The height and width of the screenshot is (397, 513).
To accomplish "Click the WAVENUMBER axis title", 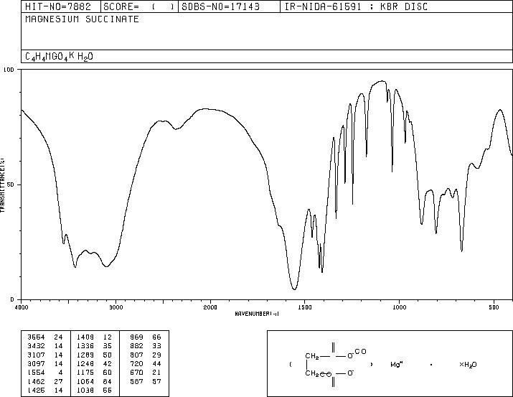I will click(257, 314).
